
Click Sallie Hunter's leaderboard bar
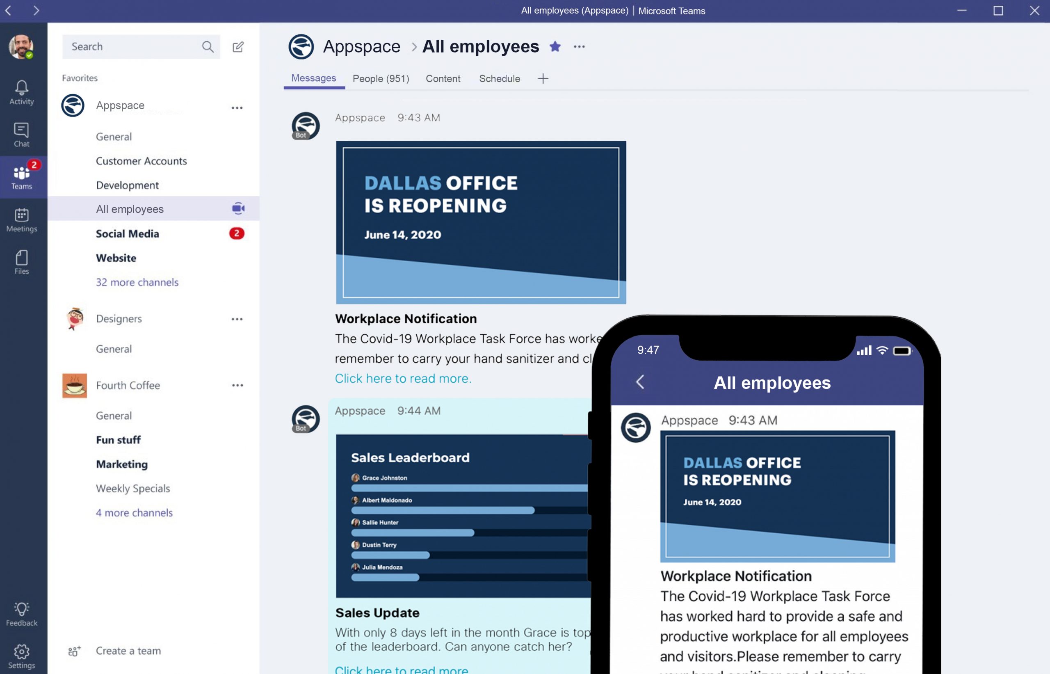[x=413, y=532]
